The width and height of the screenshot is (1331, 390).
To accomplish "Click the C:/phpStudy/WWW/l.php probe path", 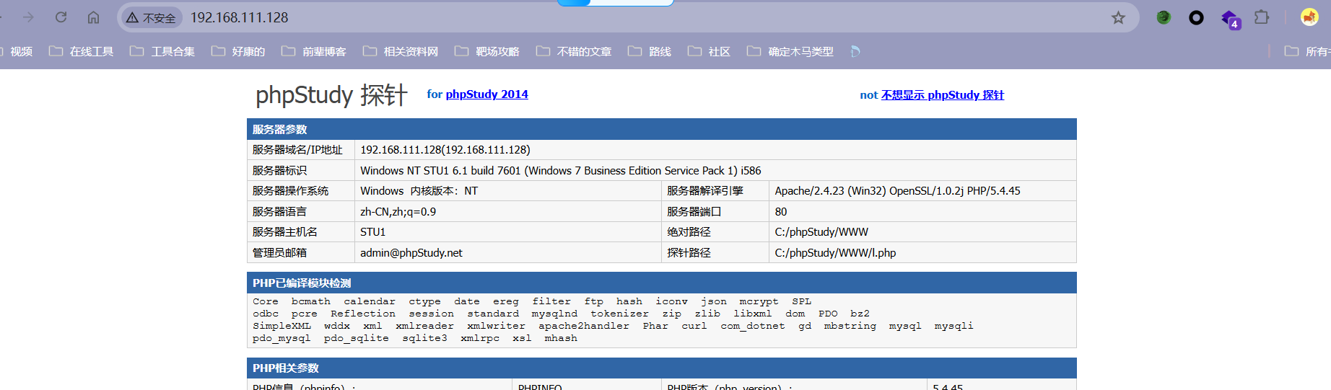I will (x=835, y=253).
